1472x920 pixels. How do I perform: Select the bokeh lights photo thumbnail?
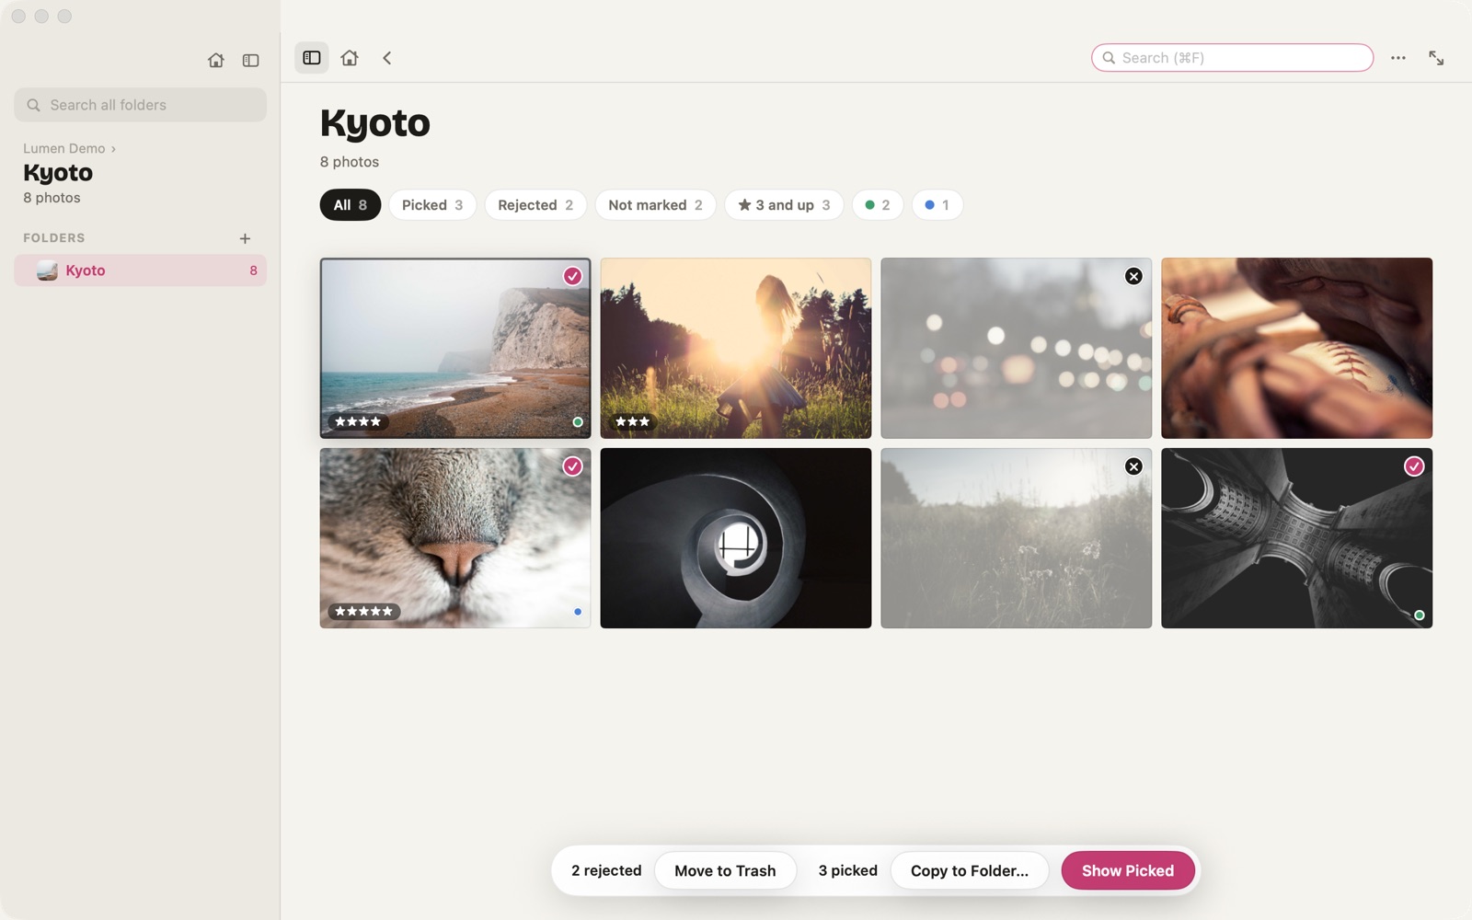(x=1016, y=348)
